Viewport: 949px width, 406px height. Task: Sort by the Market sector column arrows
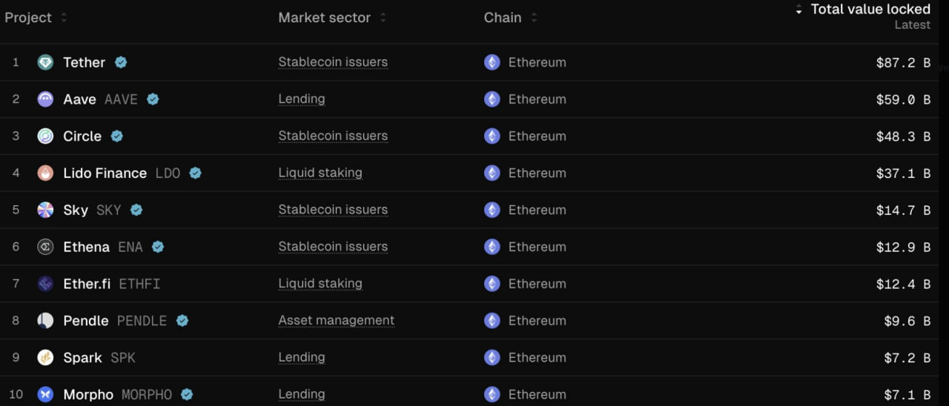pos(383,18)
